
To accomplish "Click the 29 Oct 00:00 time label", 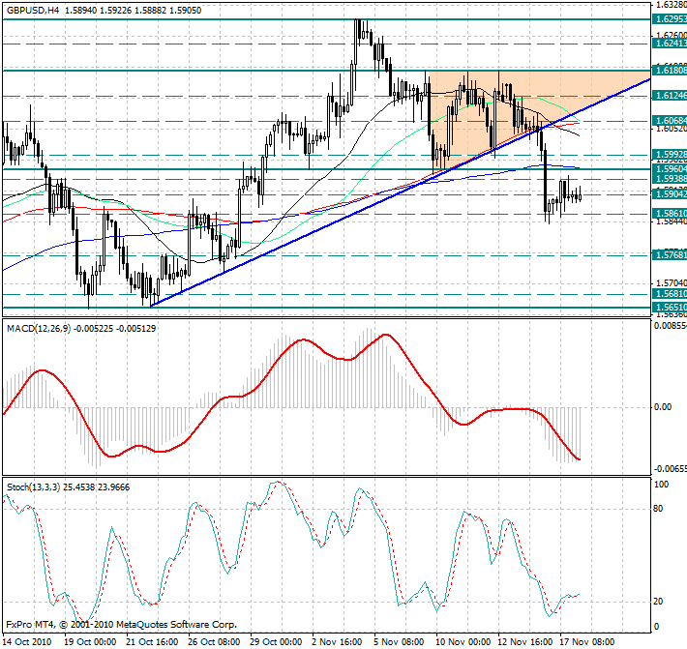I will (x=276, y=642).
